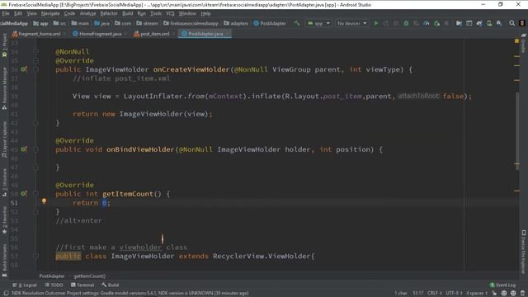Open the Terminal tool window

point(82,285)
